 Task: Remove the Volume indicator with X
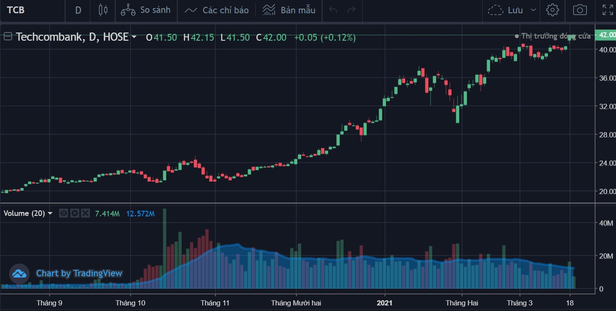85,213
